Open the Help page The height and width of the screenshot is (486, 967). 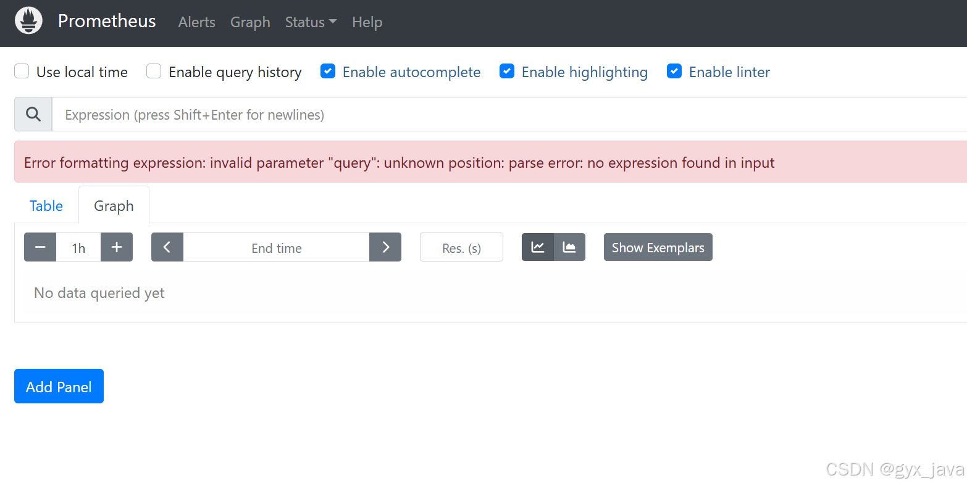coord(367,22)
